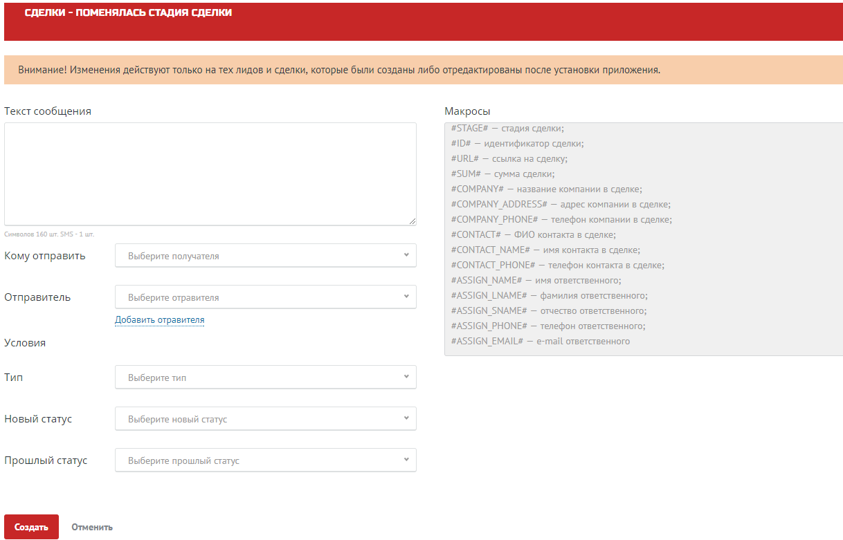Click the #ASSIGN_PHONE# macro line

pos(548,326)
